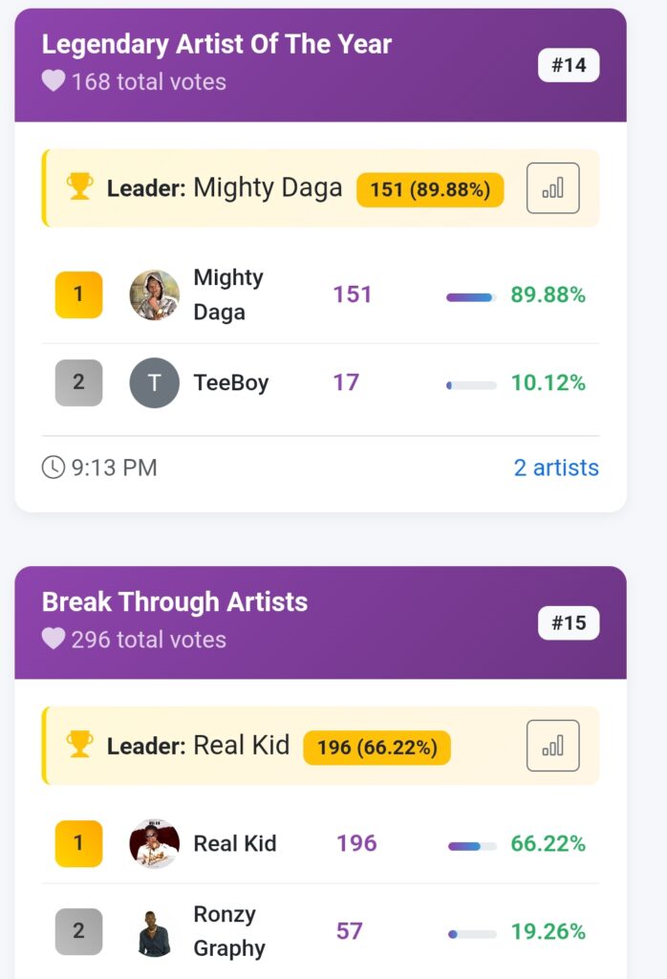This screenshot has width=667, height=979.
Task: Tap the heart icon next to 296 total votes
Action: pyautogui.click(x=54, y=639)
